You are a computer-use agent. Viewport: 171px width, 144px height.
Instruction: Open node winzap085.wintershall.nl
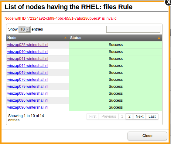[x=28, y=93]
